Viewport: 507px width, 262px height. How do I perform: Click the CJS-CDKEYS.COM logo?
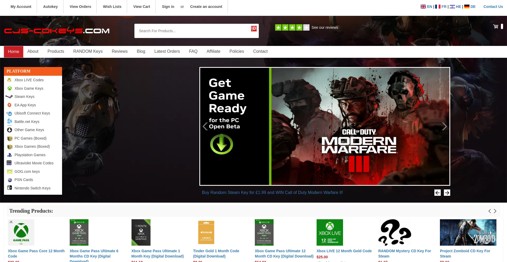pyautogui.click(x=57, y=31)
